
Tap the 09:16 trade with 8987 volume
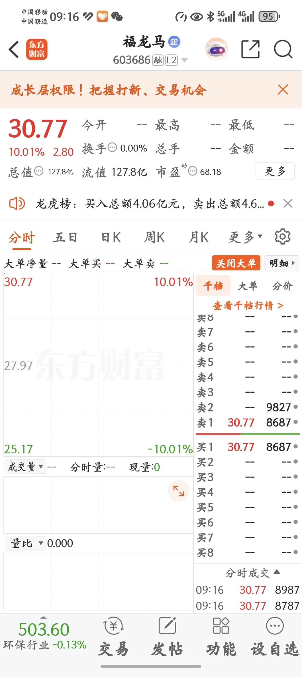(247, 590)
